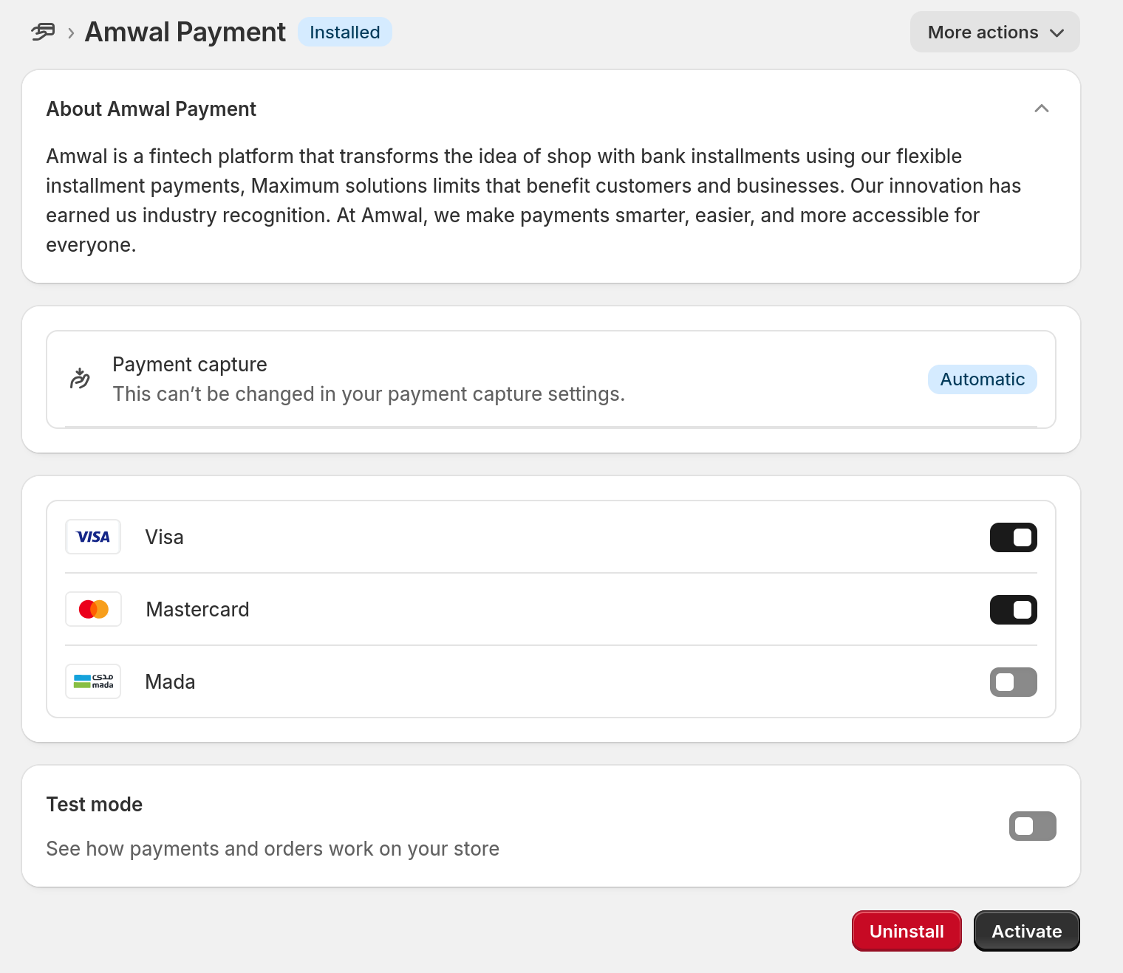Viewport: 1123px width, 973px height.
Task: Click the Mastercard logo icon
Action: [x=93, y=609]
